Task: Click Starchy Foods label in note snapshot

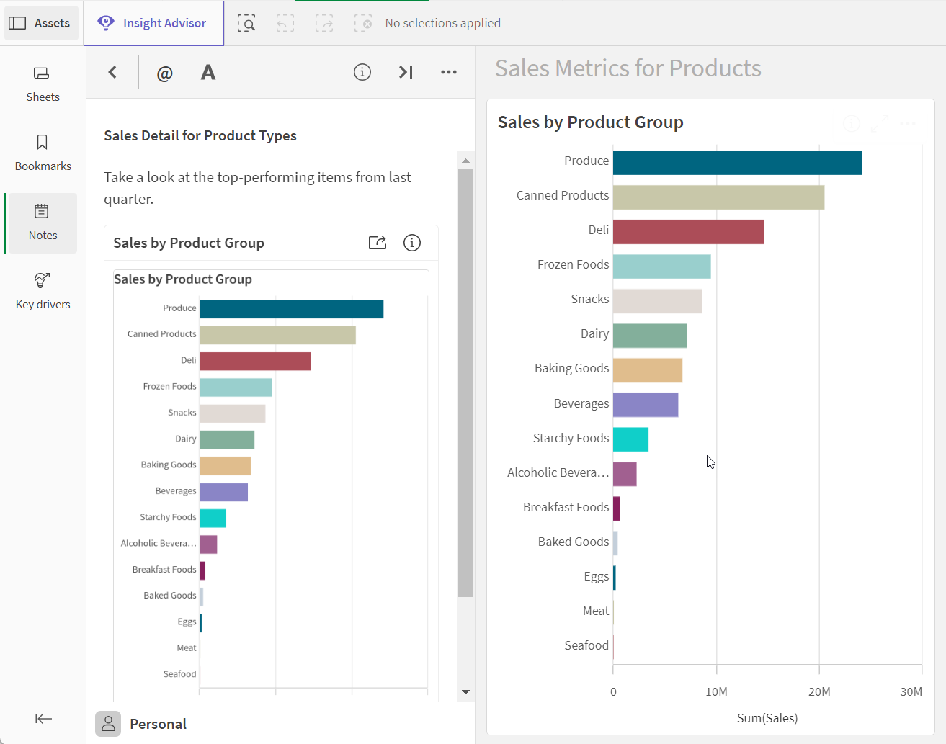Action: click(168, 517)
